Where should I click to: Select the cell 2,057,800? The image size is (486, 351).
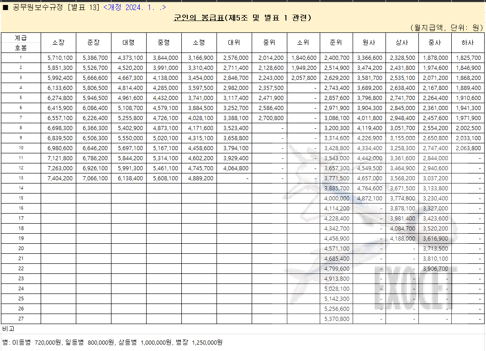coord(303,78)
